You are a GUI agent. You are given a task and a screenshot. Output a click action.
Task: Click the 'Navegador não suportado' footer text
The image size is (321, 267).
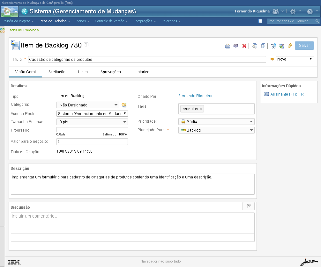[x=160, y=261]
